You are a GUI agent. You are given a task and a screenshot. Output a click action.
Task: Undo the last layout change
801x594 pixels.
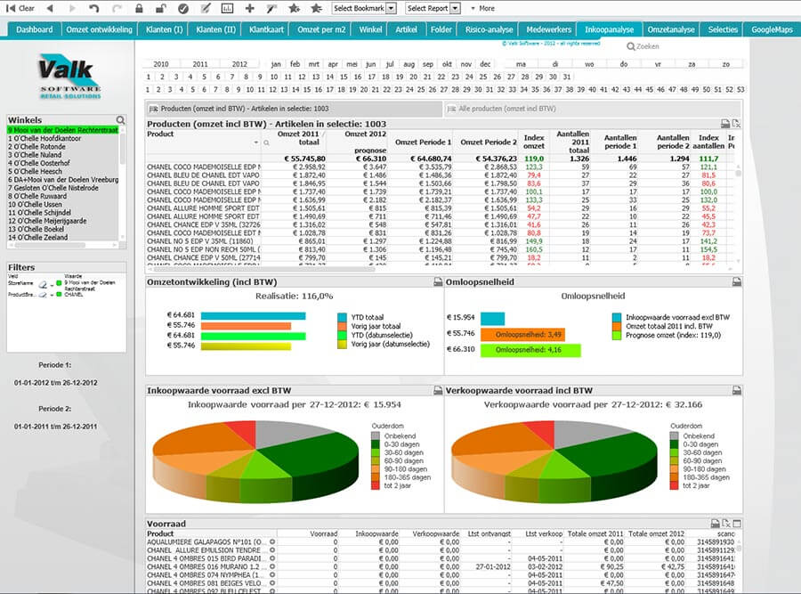point(94,8)
